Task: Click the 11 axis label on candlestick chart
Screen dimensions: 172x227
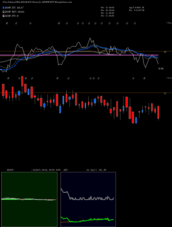Action: pos(165,94)
